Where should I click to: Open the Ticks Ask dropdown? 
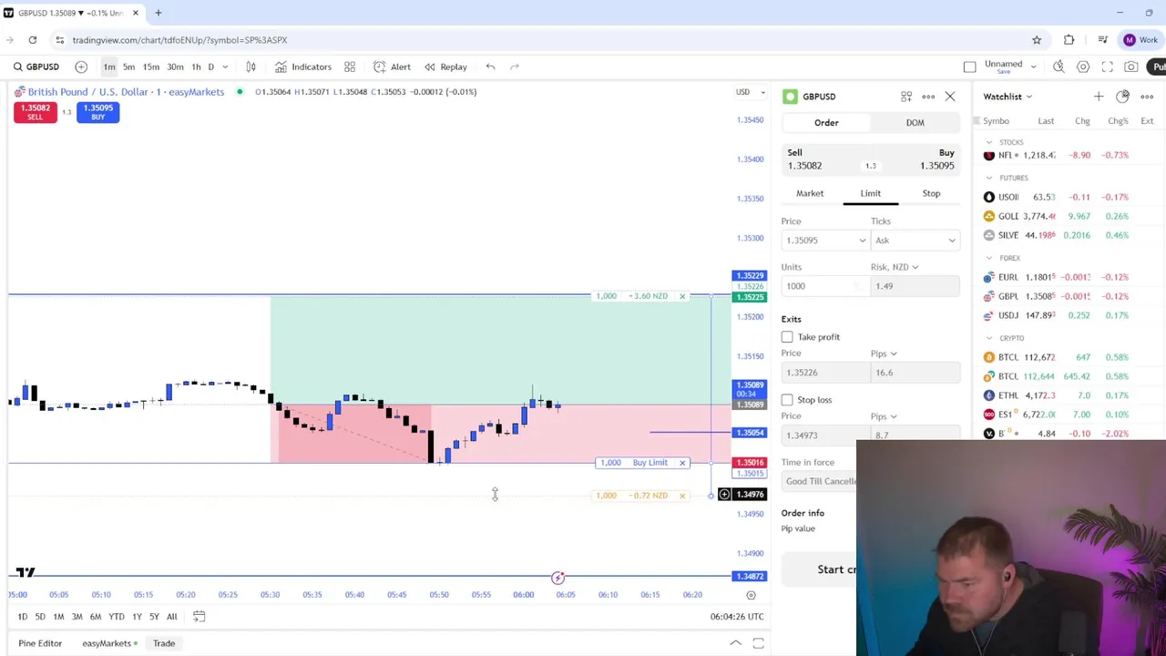pyautogui.click(x=915, y=241)
